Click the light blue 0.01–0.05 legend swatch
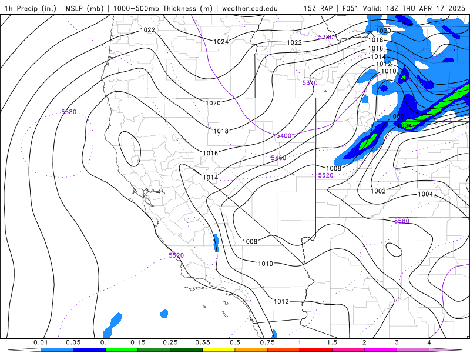This screenshot has height=353, width=470. [x=57, y=350]
